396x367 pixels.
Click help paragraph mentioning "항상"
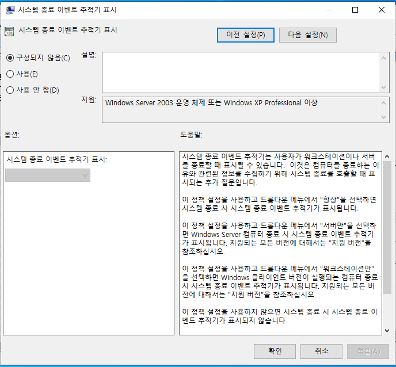click(x=279, y=204)
